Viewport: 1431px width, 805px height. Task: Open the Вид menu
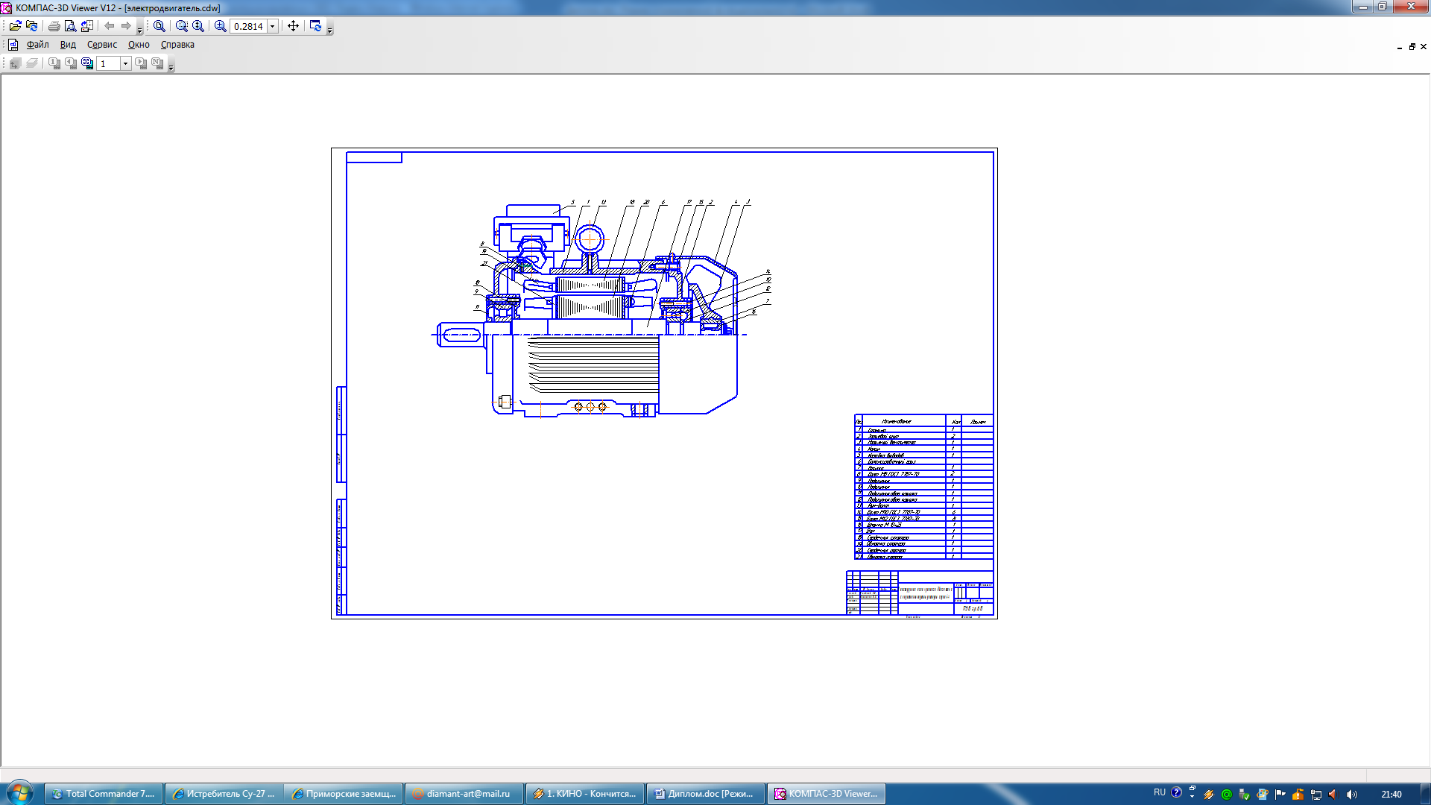pos(68,45)
